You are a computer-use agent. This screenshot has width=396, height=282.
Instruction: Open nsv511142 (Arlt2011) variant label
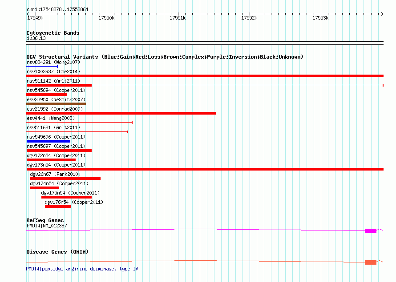[x=53, y=81]
